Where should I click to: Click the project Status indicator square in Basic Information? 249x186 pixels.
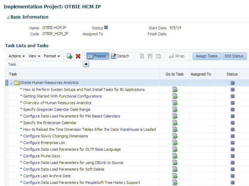coord(106,27)
